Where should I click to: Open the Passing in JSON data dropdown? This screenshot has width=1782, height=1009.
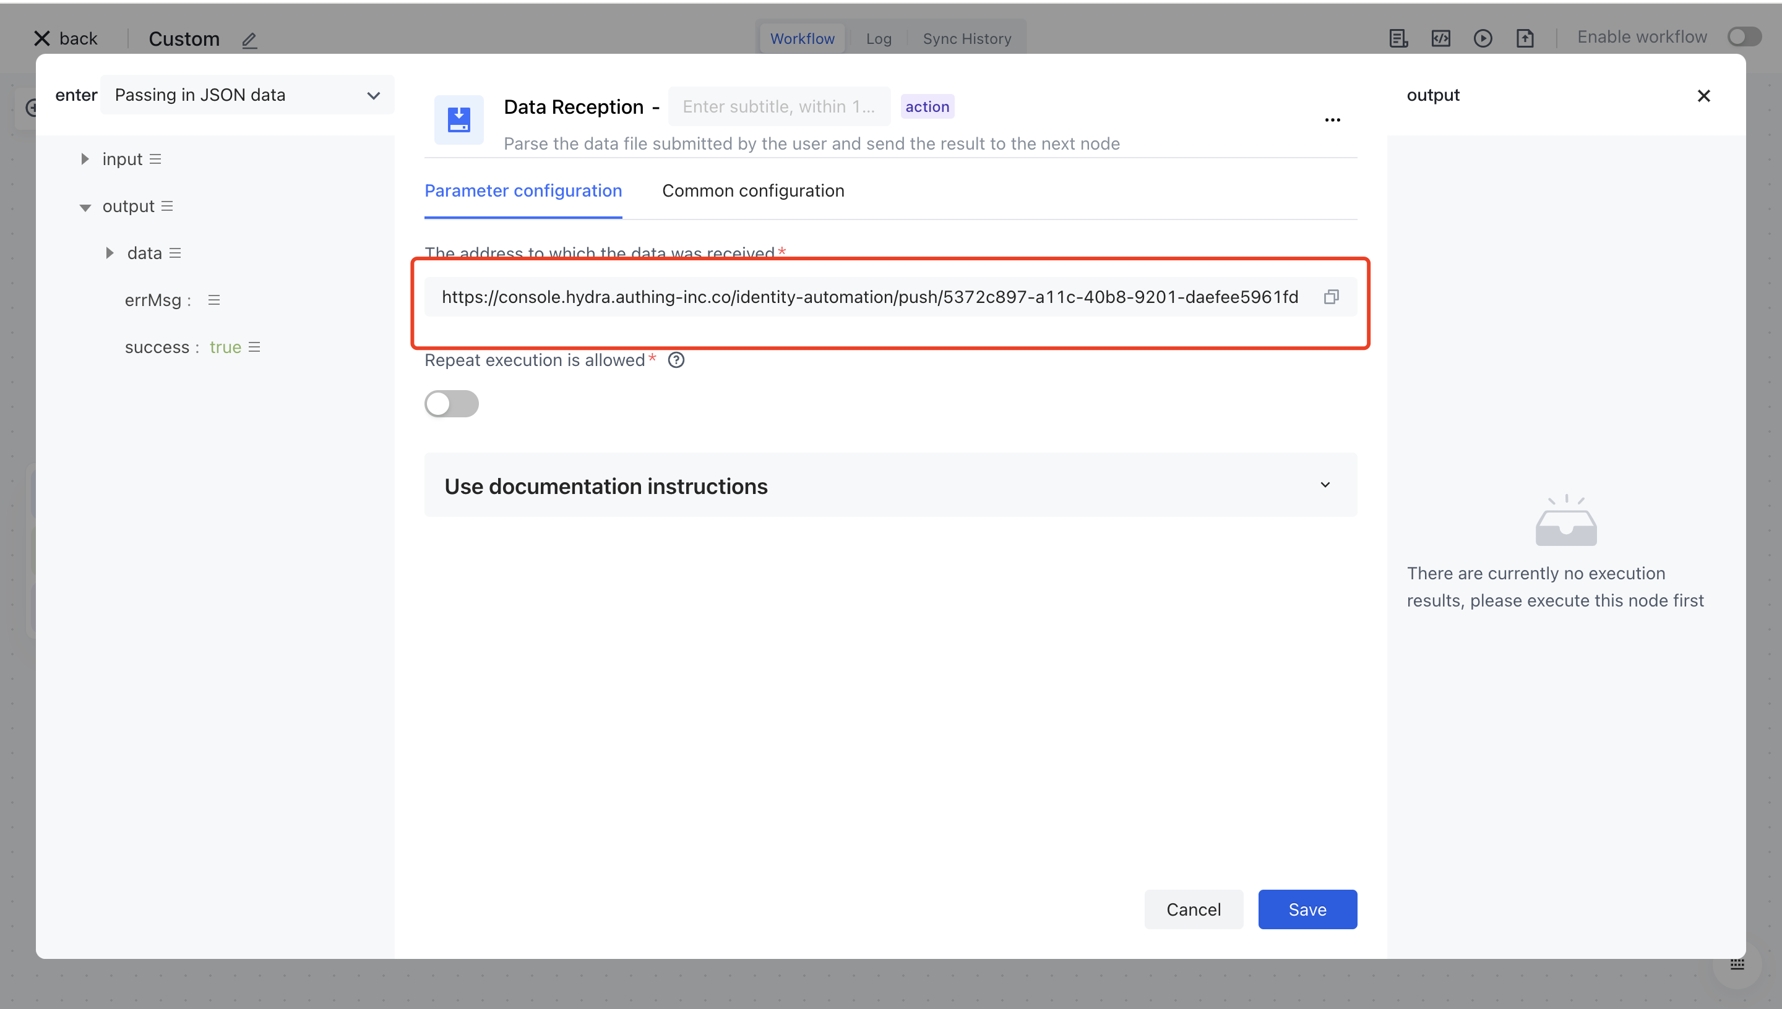coord(247,95)
